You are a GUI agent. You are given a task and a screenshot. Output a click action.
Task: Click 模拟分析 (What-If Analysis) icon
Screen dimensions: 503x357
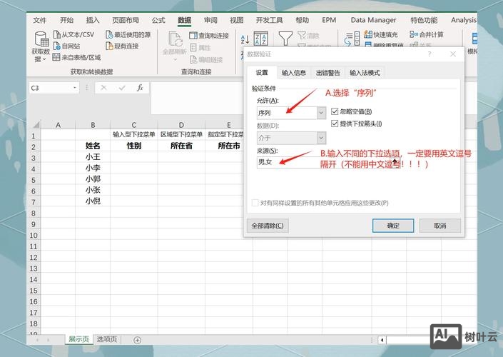pyautogui.click(x=474, y=39)
